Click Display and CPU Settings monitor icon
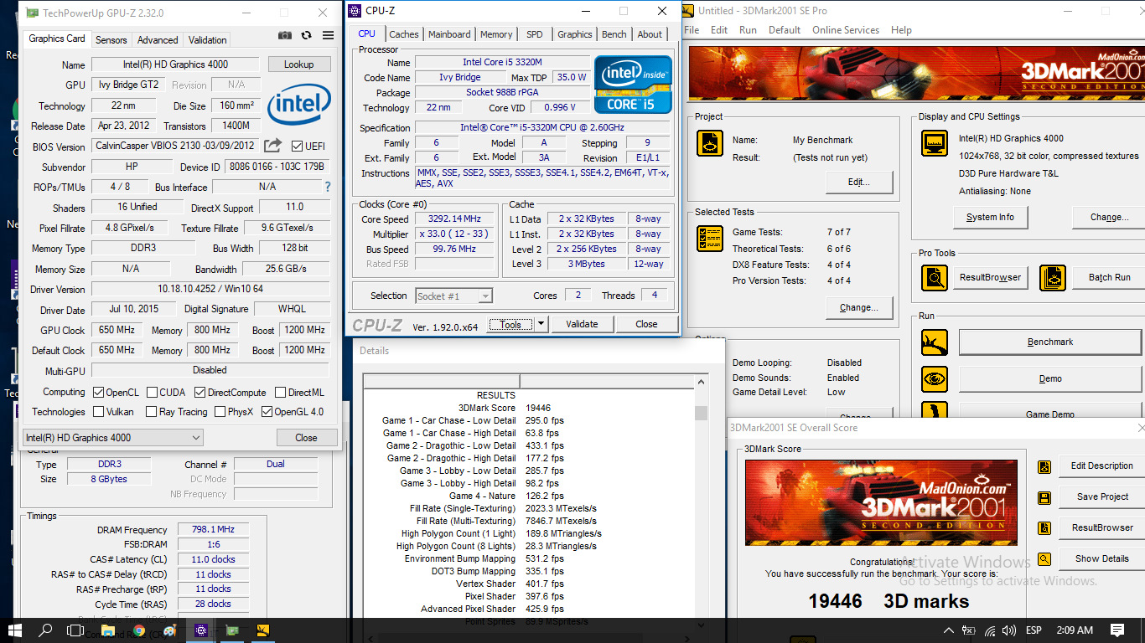The height and width of the screenshot is (643, 1145). [934, 143]
